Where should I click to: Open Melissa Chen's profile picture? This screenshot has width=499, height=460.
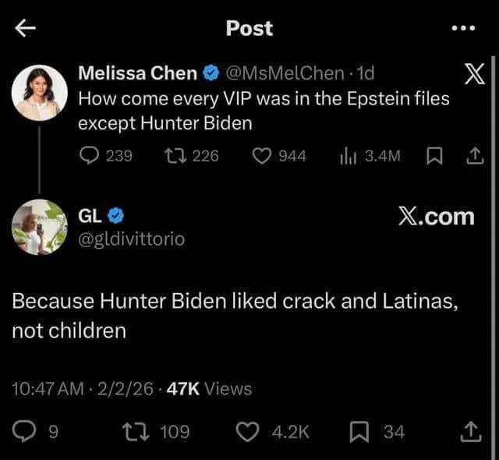(x=40, y=93)
